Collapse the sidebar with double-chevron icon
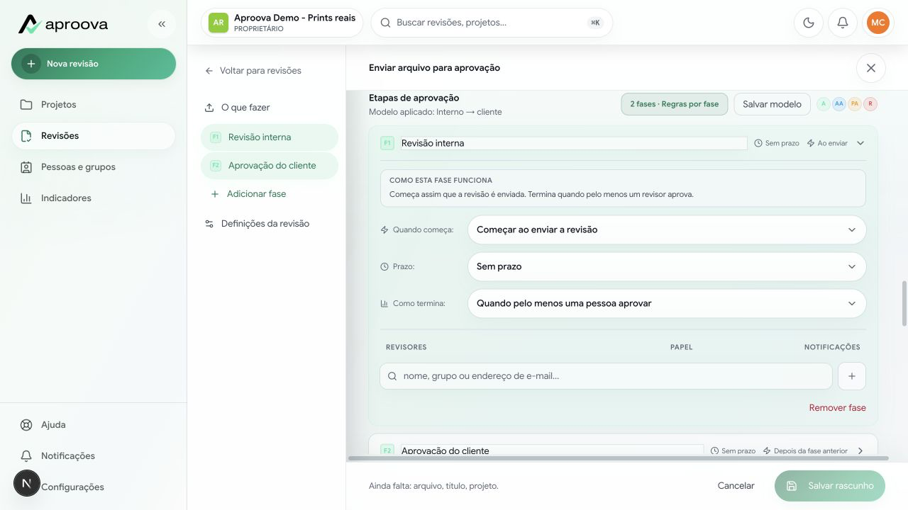Screen dimensions: 908x510 162,24
